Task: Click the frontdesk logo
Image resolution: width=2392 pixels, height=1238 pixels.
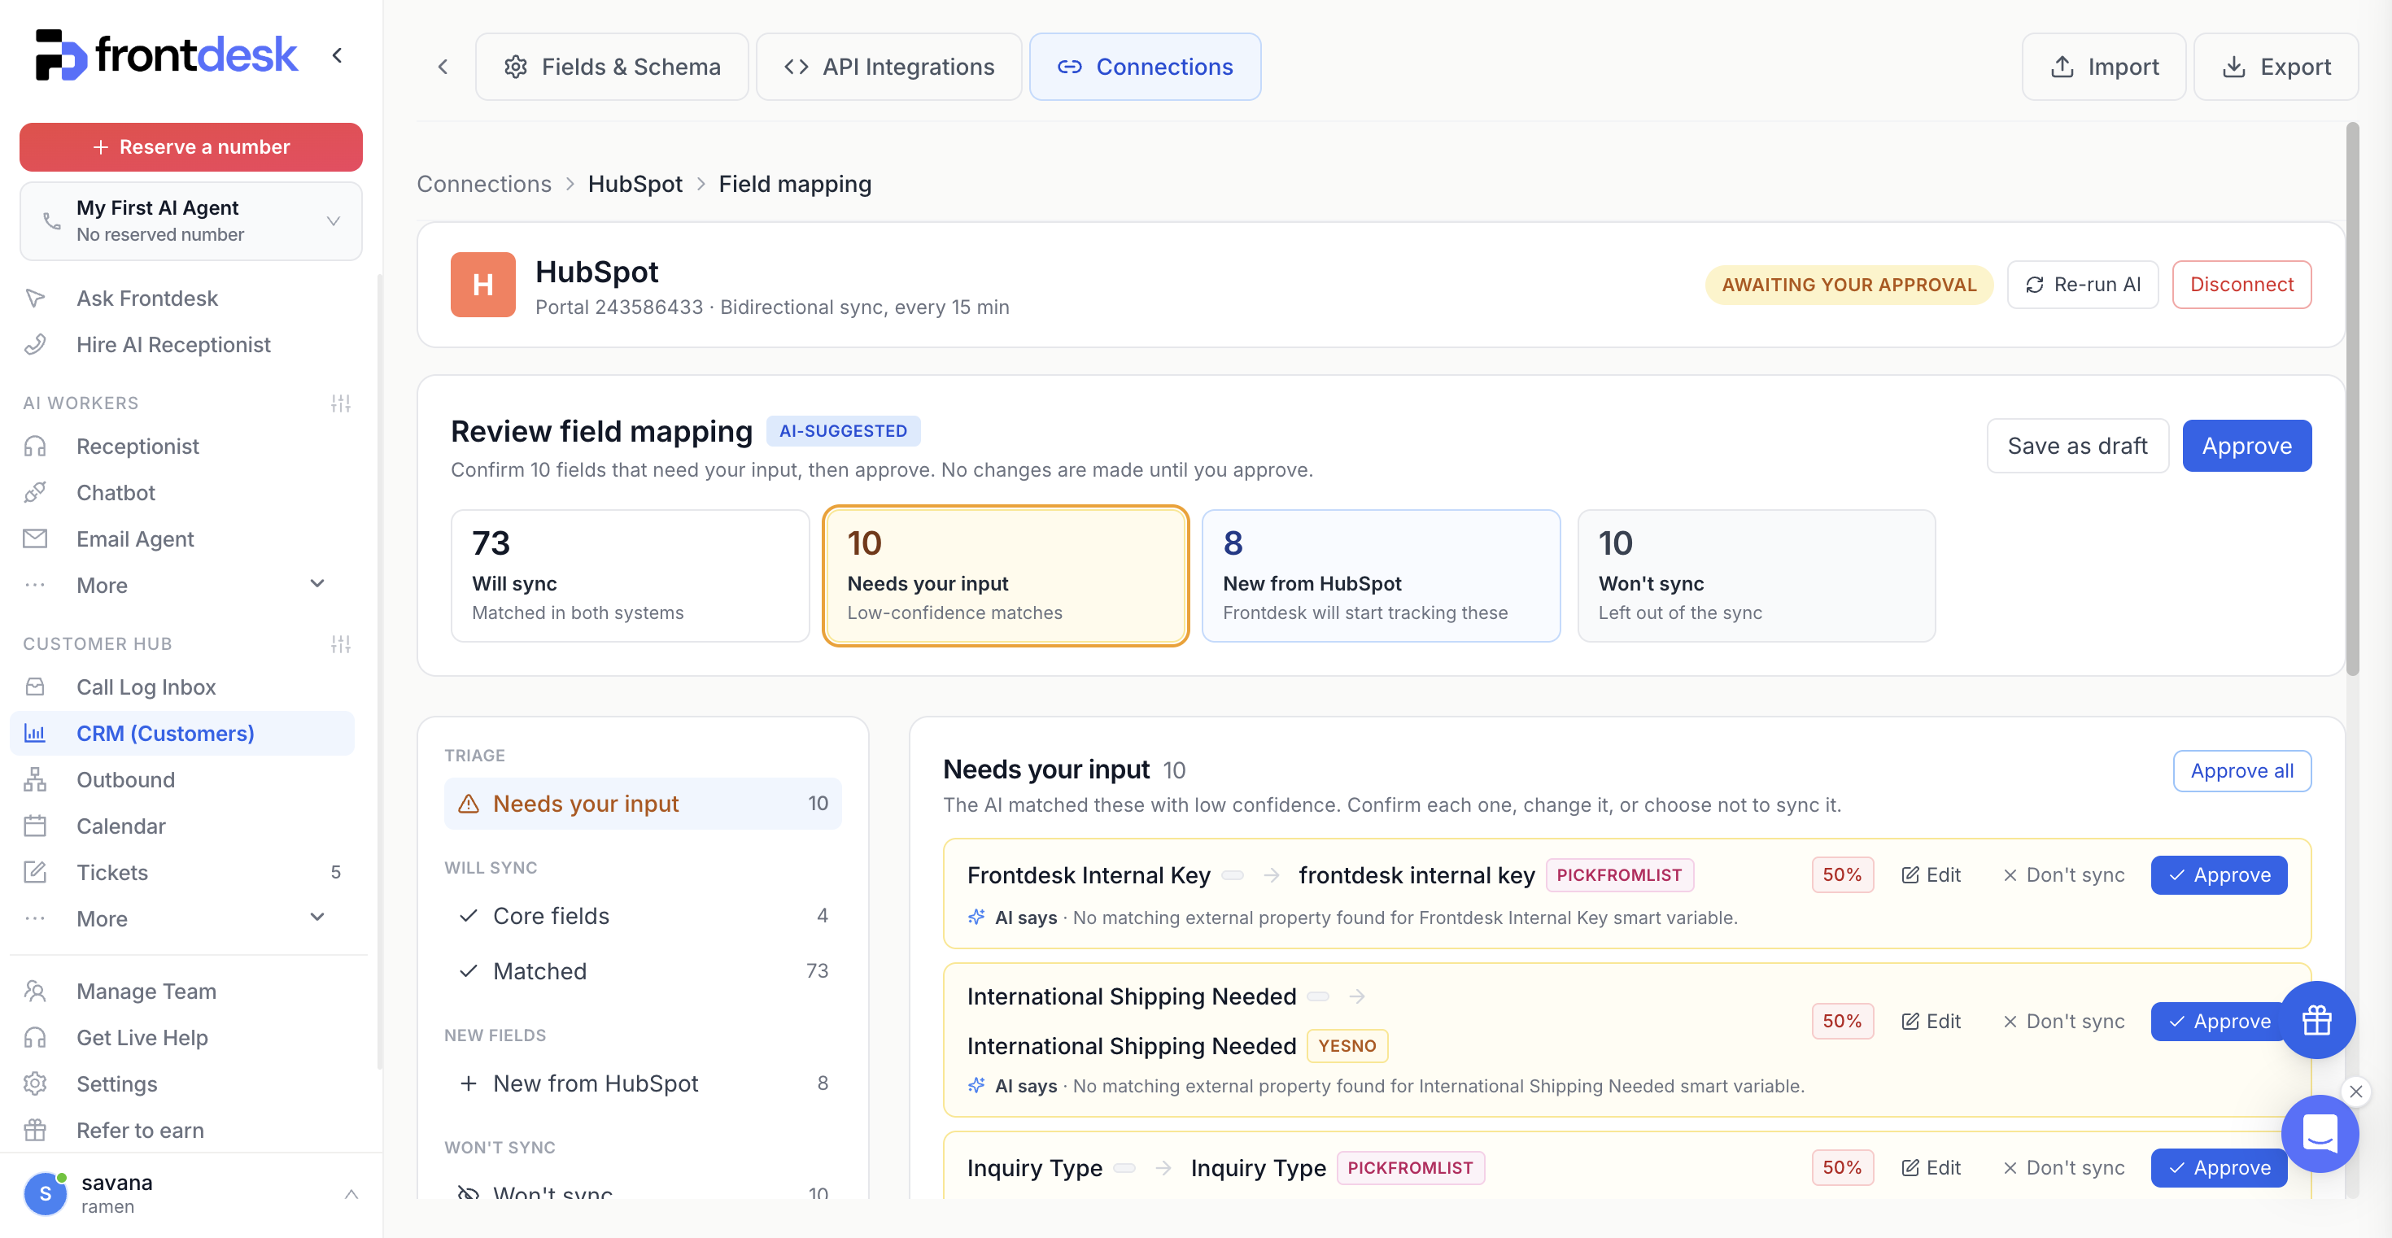Action: tap(166, 54)
